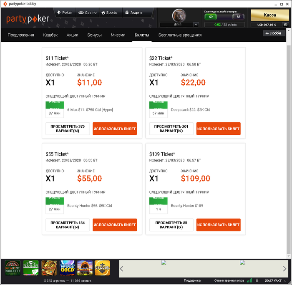Switch to the Кешбэк tab
The height and width of the screenshot is (285, 292).
pos(50,35)
